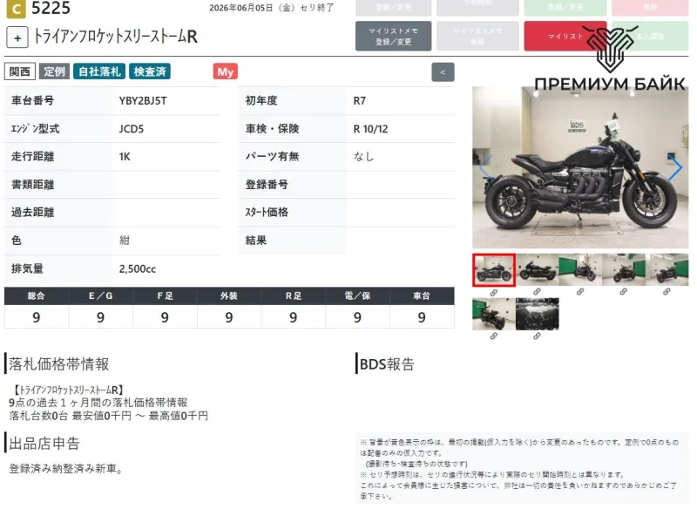Click the 総合 score column header
This screenshot has height=523, width=697.
click(37, 295)
